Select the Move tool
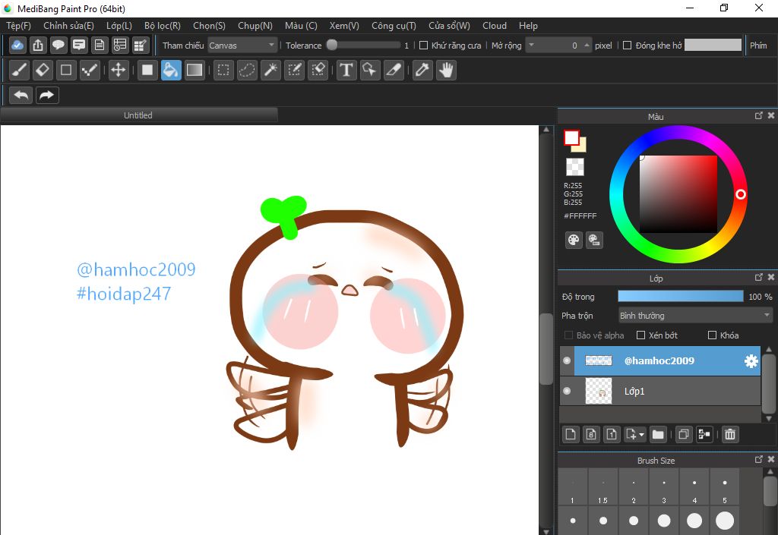Viewport: 778px width, 535px height. 119,71
